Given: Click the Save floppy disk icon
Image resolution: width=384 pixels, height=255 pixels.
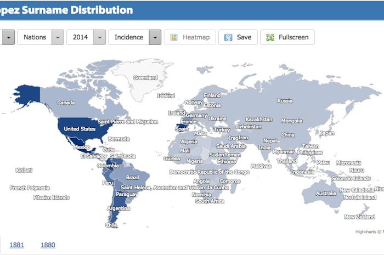Looking at the screenshot, I should [228, 38].
